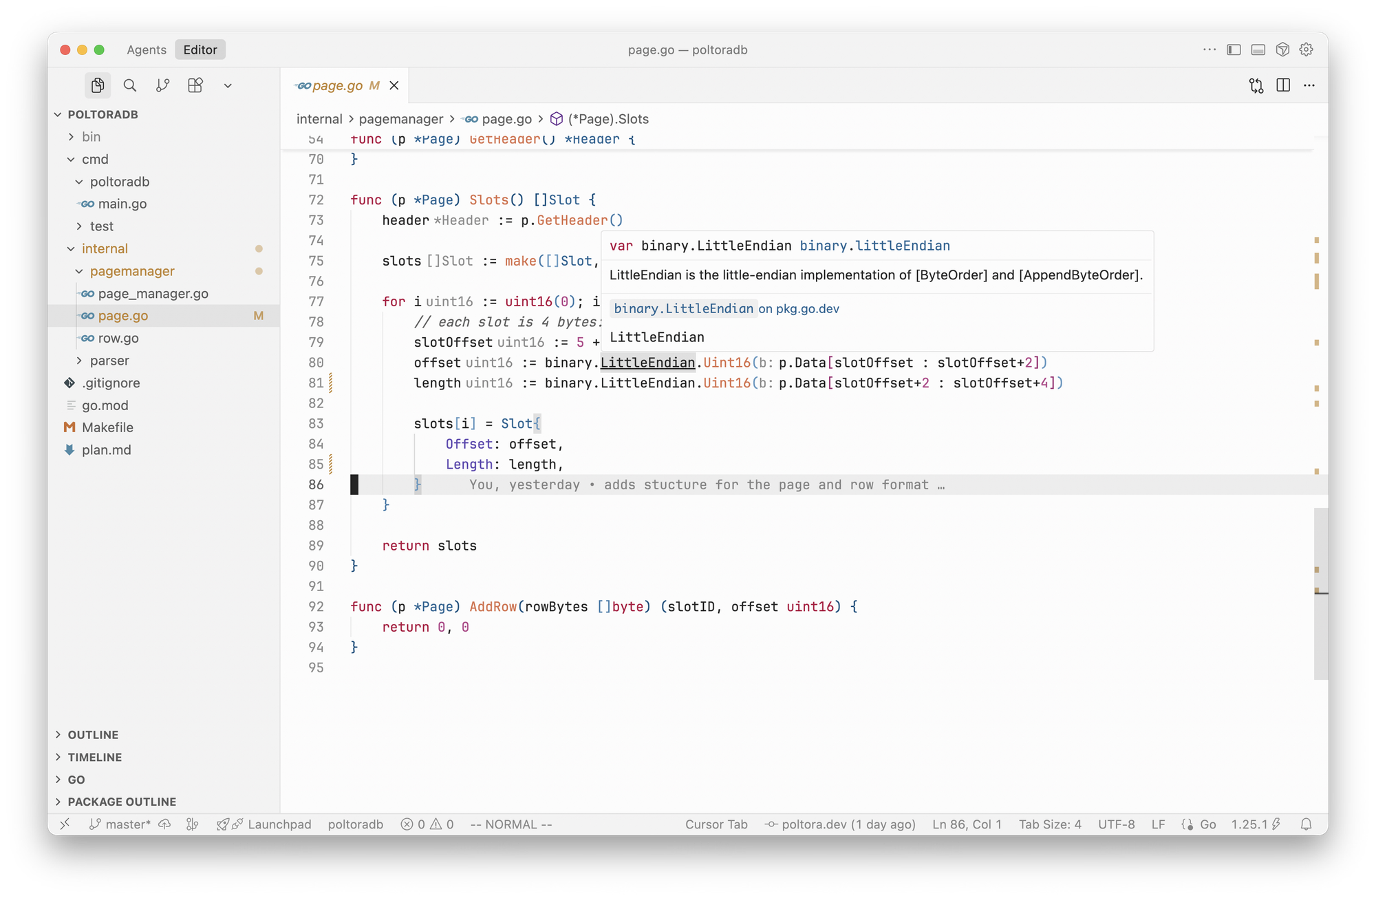Image resolution: width=1376 pixels, height=898 pixels.
Task: Open settings gear in title bar
Action: coord(1306,50)
